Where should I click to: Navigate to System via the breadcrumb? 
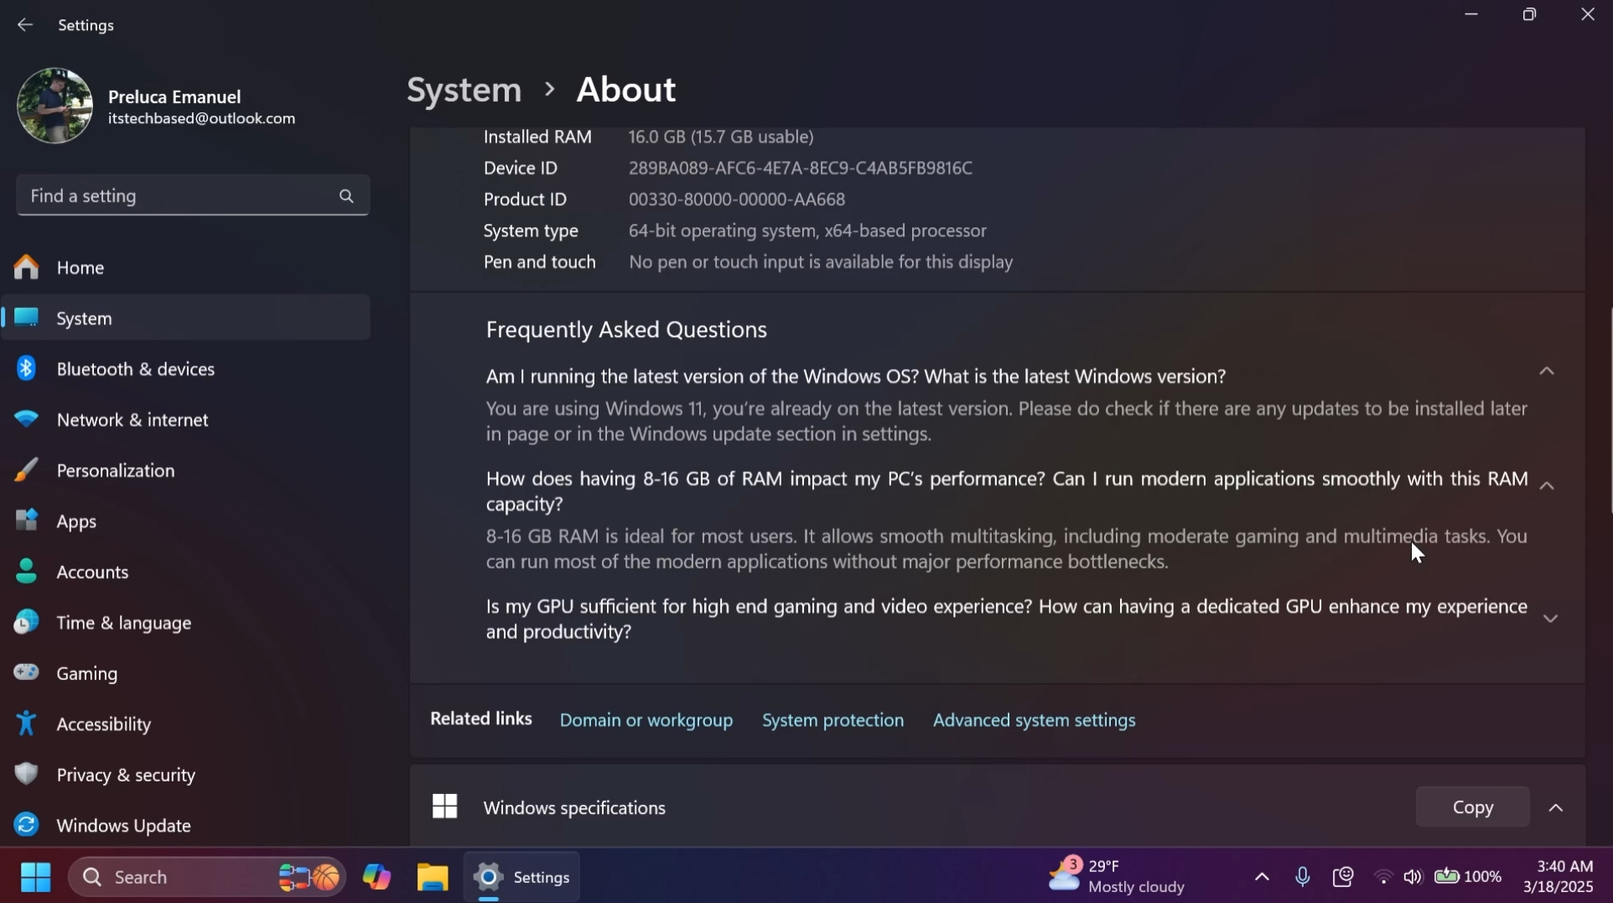464,90
